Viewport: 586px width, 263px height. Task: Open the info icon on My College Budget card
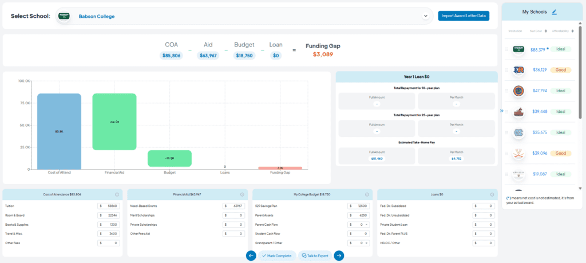[x=367, y=195]
